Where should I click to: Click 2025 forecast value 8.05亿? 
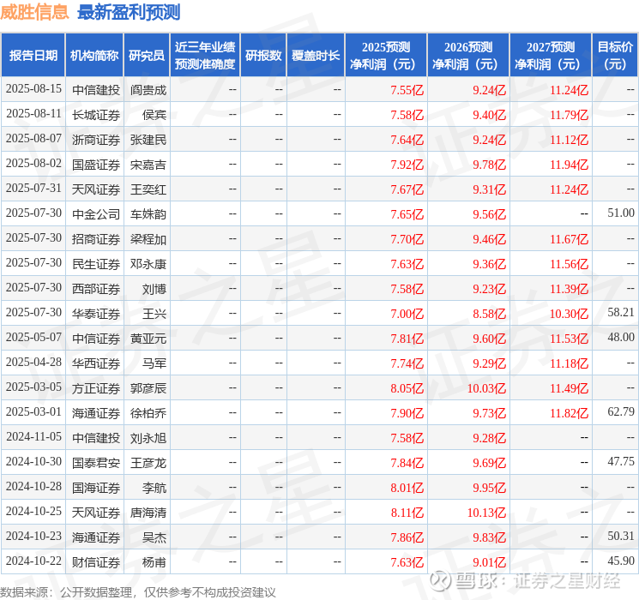click(x=407, y=388)
